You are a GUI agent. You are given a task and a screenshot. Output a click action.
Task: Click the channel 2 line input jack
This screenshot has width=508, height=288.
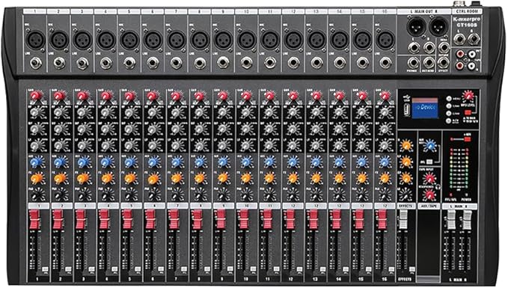(59, 63)
